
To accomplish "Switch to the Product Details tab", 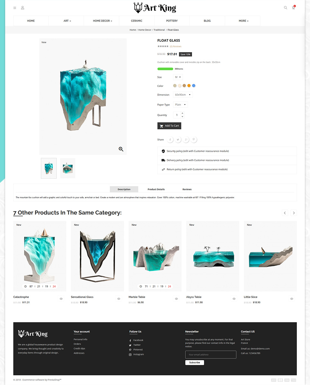I will 156,189.
